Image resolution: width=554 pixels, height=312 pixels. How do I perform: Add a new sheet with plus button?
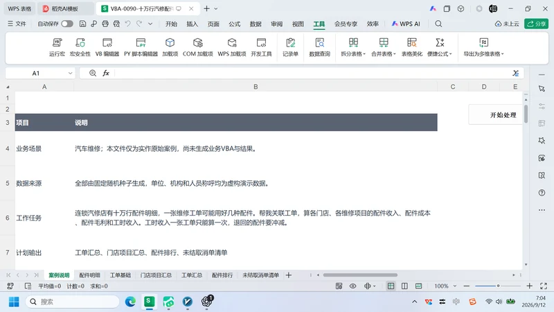289,275
